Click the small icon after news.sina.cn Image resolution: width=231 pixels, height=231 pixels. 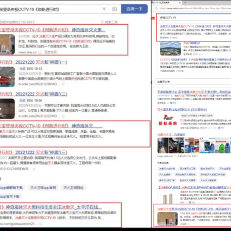(x=40, y=52)
